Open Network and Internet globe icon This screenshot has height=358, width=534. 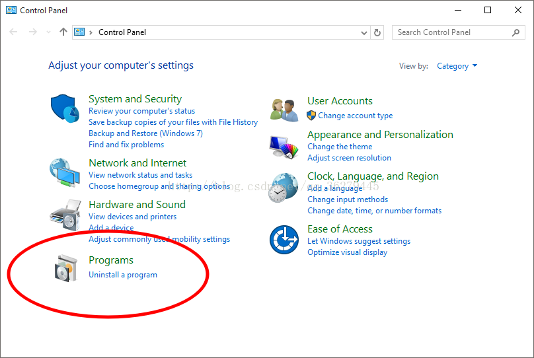coord(65,172)
